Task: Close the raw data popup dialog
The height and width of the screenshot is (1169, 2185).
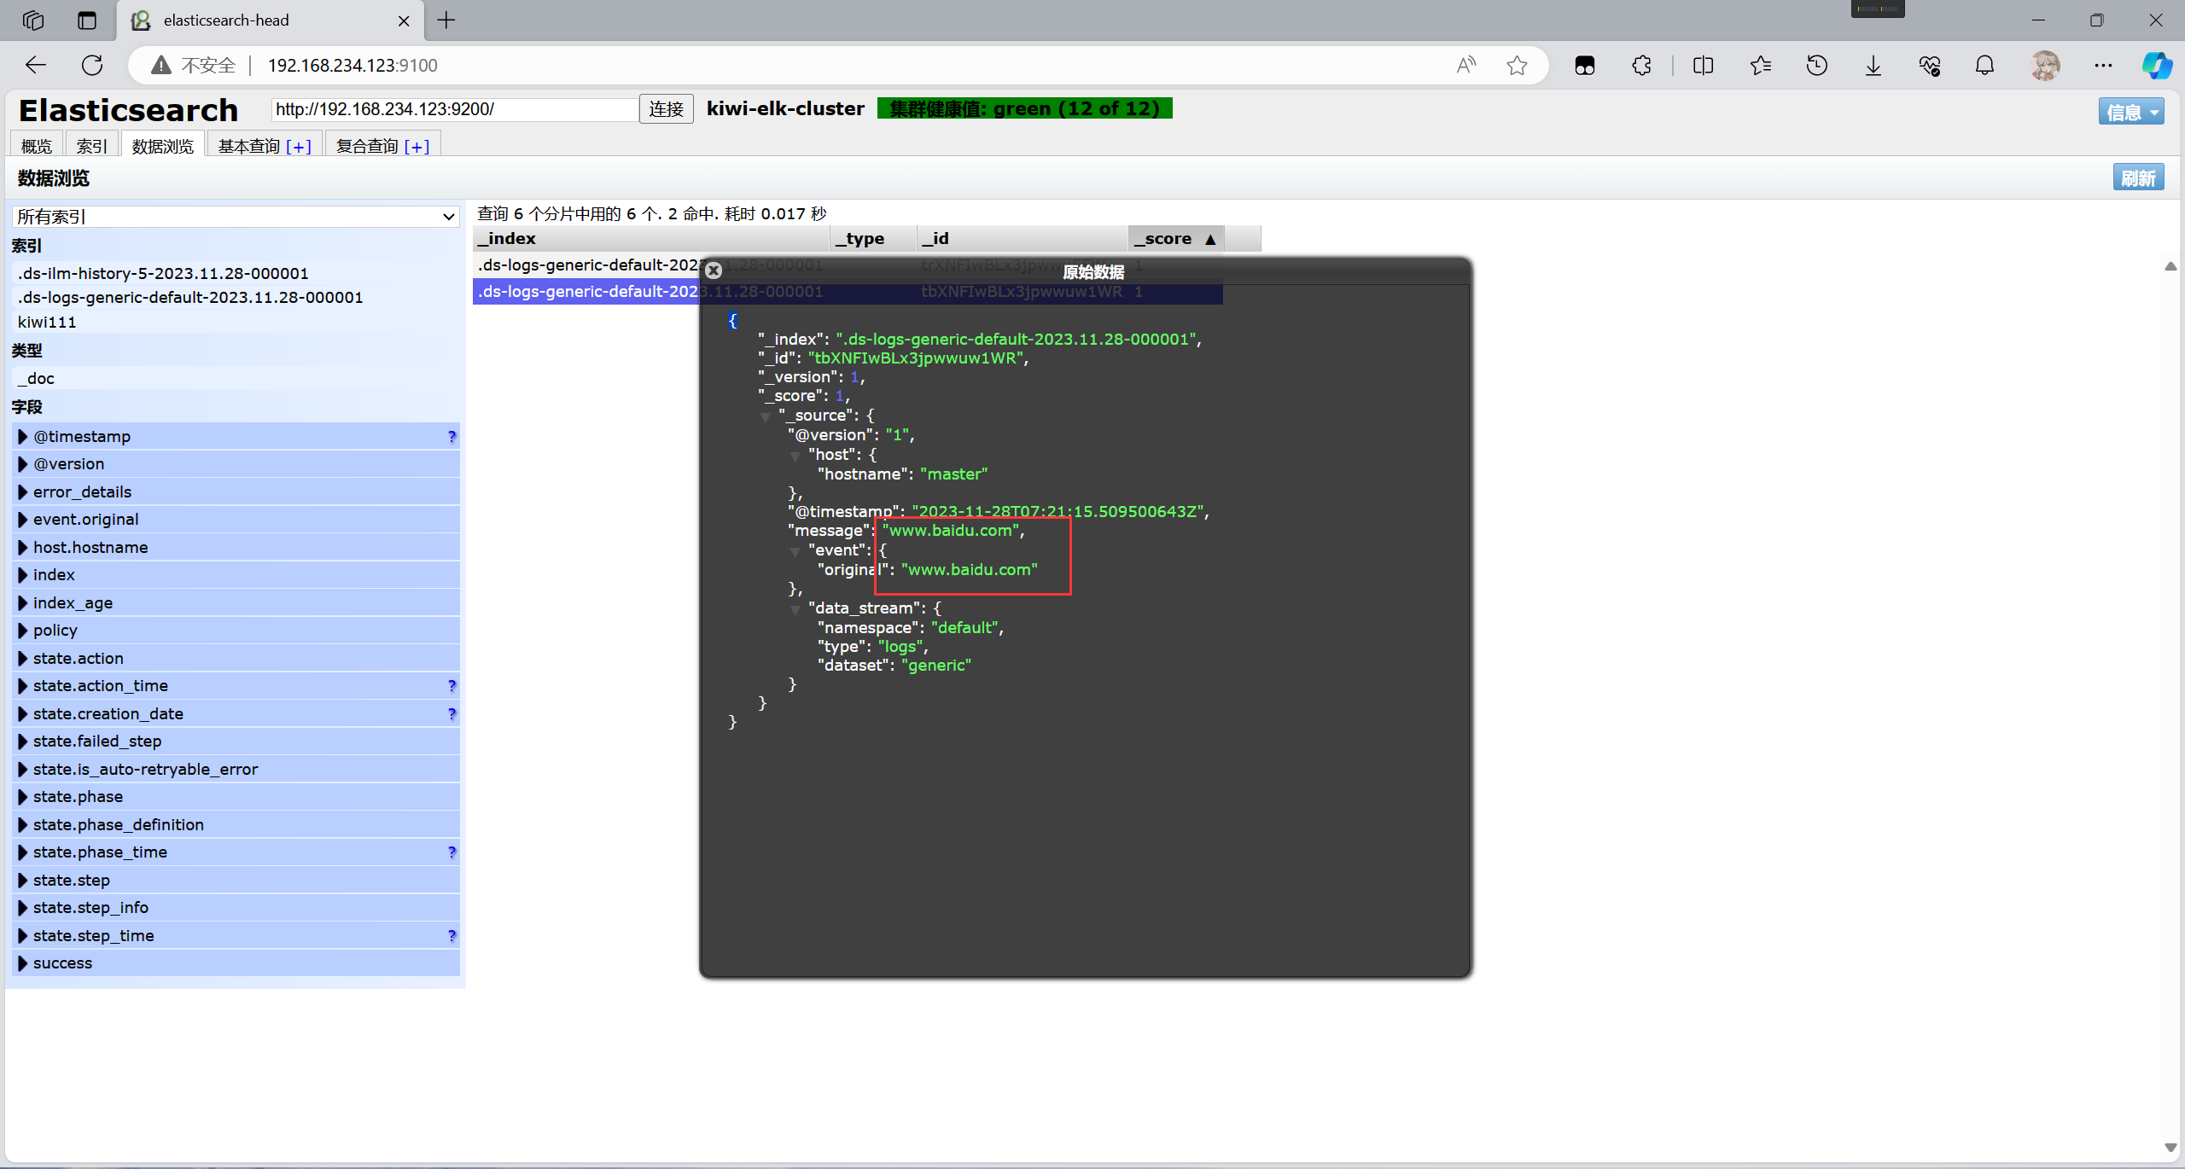Action: (714, 270)
